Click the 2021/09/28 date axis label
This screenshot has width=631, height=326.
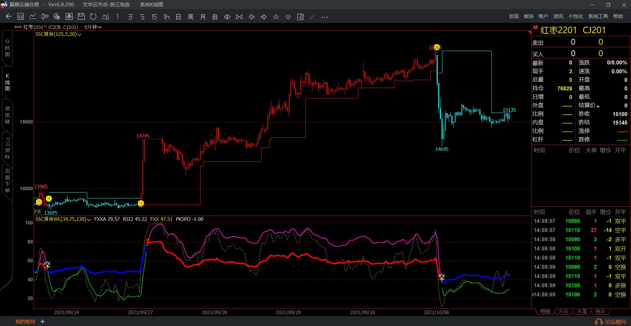pos(214,312)
